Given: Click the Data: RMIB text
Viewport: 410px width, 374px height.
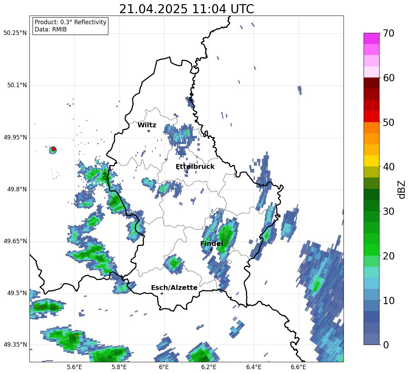Looking at the screenshot, I should [51, 29].
